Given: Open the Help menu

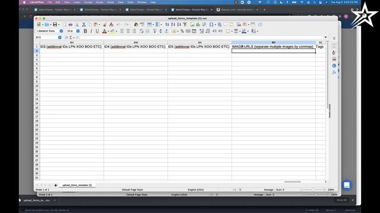Looking at the screenshot, I should click(x=153, y=2).
